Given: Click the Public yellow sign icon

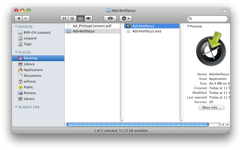Looking at the screenshot, I should (x=20, y=87).
